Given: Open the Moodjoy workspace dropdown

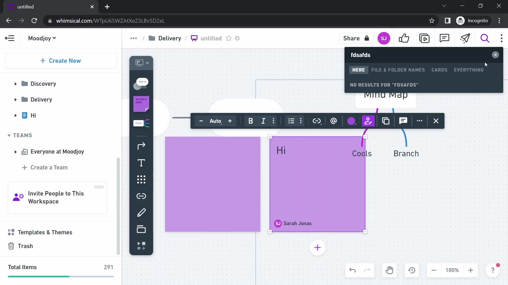Looking at the screenshot, I should (42, 38).
